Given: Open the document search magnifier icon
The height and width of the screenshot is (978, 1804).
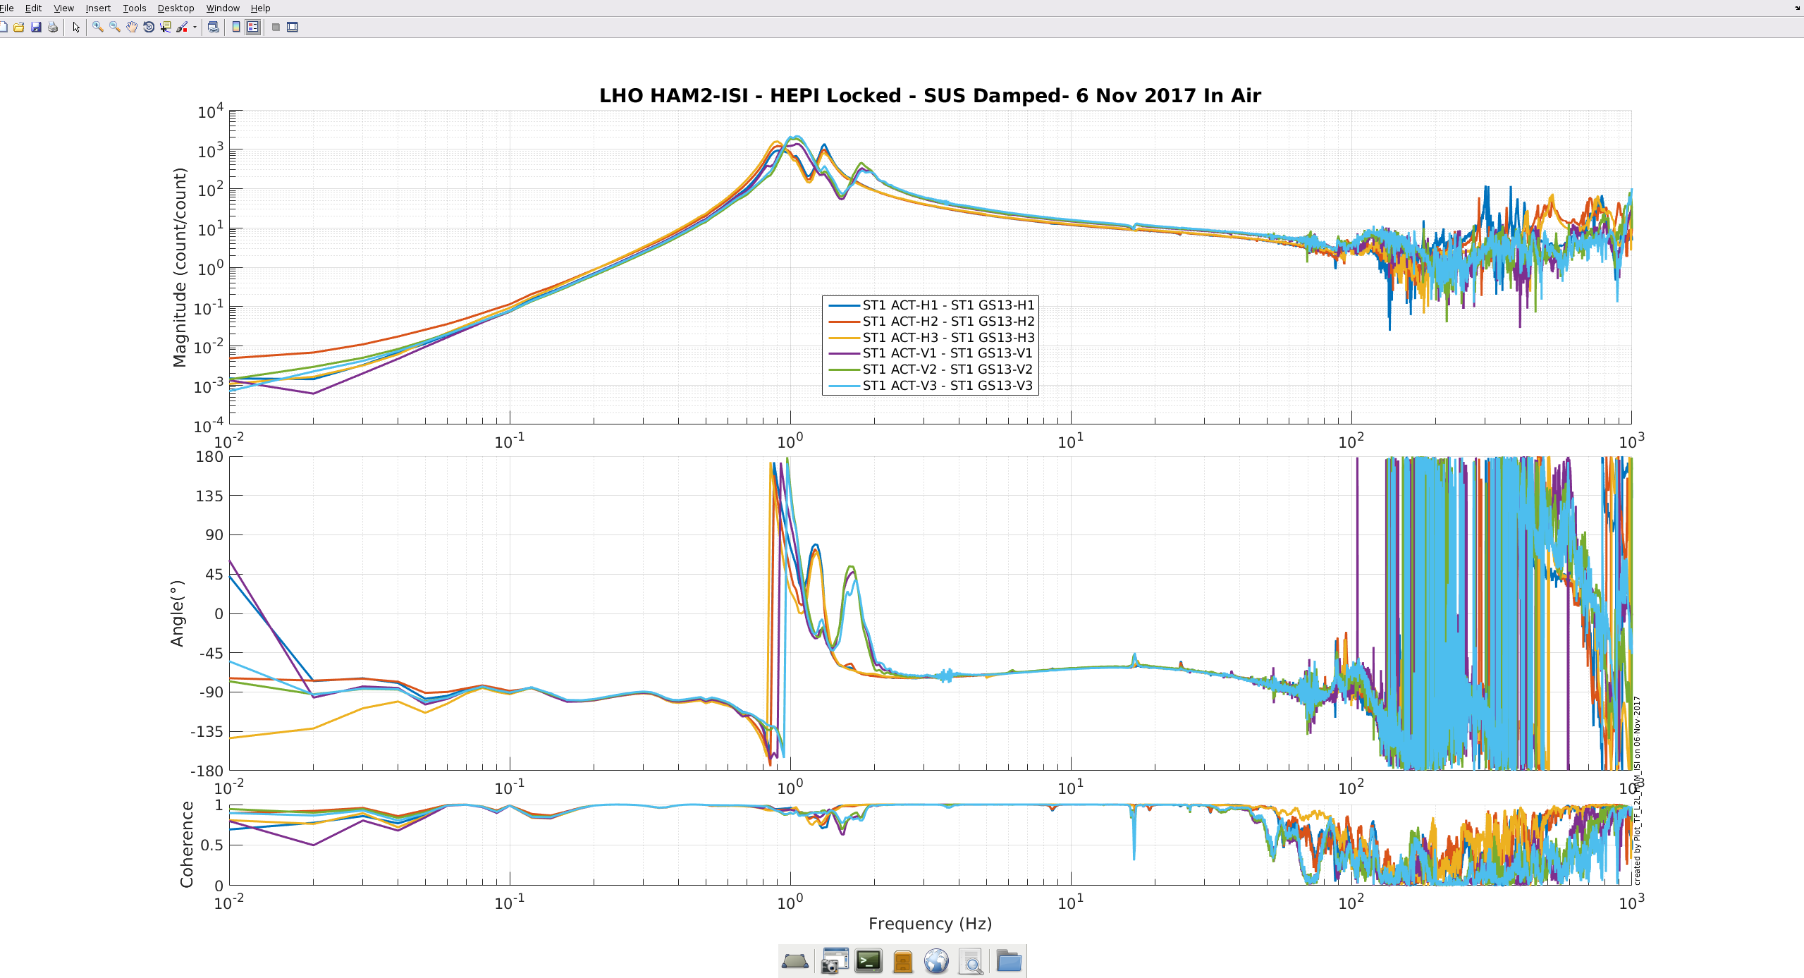Looking at the screenshot, I should tap(971, 962).
